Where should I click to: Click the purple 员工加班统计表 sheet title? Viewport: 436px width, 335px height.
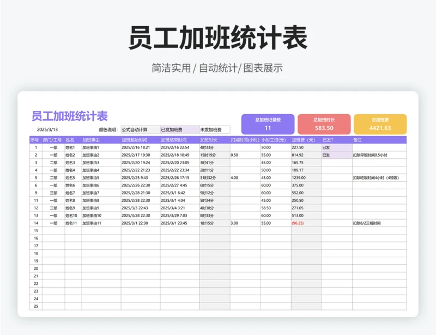(x=70, y=116)
